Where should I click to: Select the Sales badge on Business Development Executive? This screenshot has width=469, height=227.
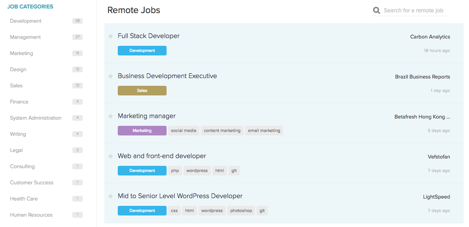[142, 90]
